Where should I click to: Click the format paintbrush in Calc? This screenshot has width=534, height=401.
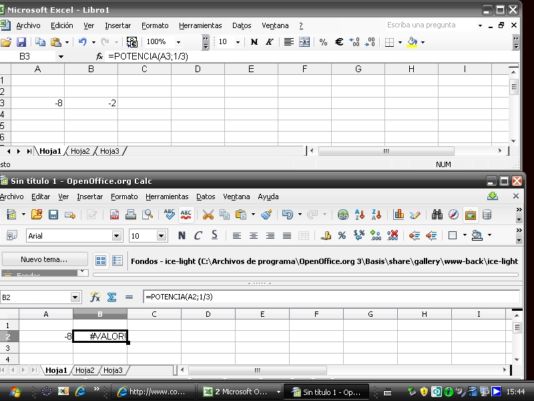pos(266,215)
